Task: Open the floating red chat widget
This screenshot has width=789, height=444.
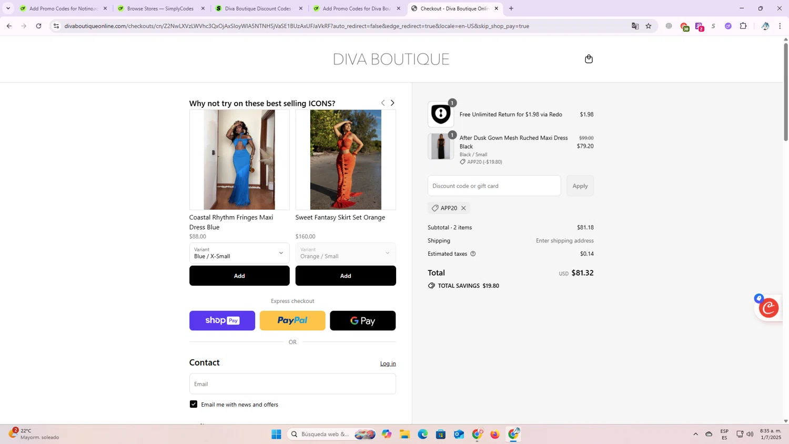Action: (768, 308)
